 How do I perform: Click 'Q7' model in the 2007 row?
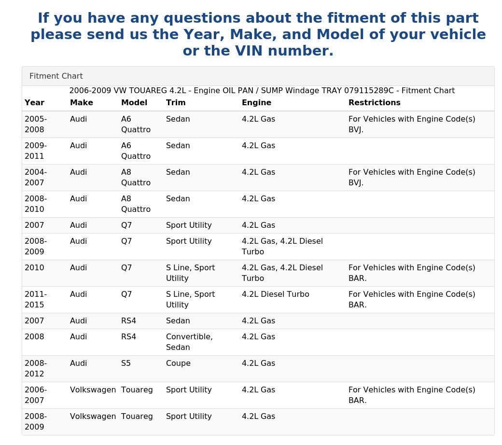tap(126, 225)
